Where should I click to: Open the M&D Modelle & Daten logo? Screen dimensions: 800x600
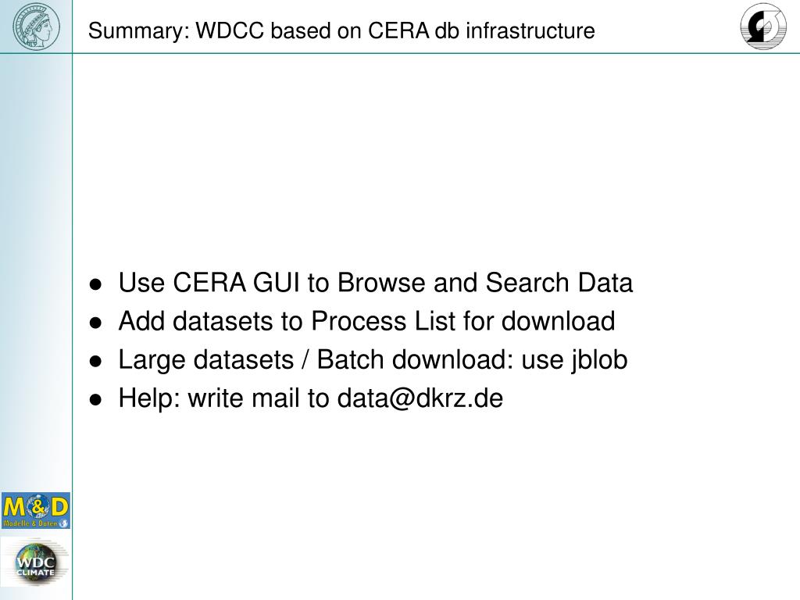36,510
